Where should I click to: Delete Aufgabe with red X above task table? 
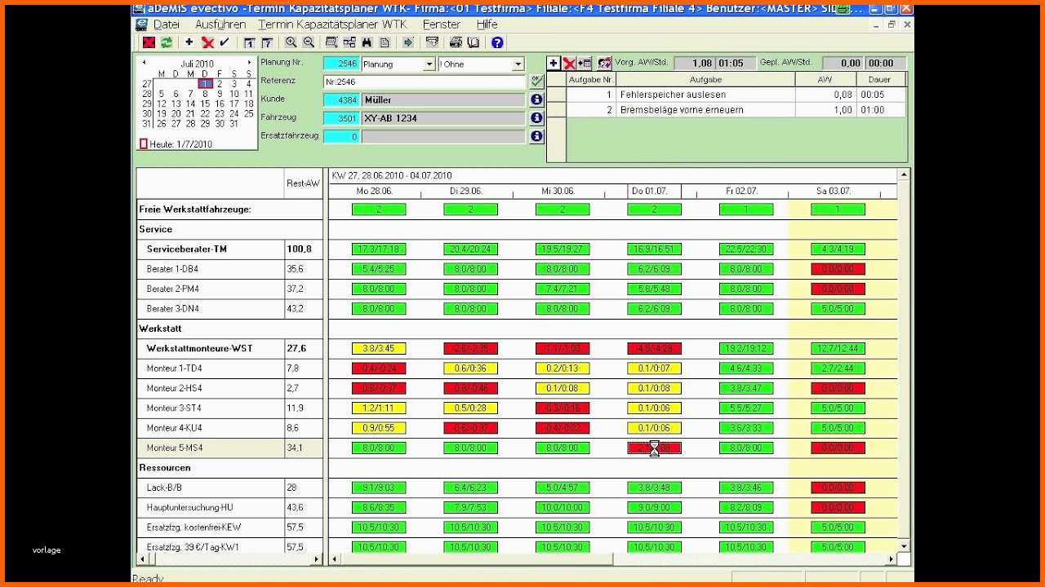click(569, 63)
